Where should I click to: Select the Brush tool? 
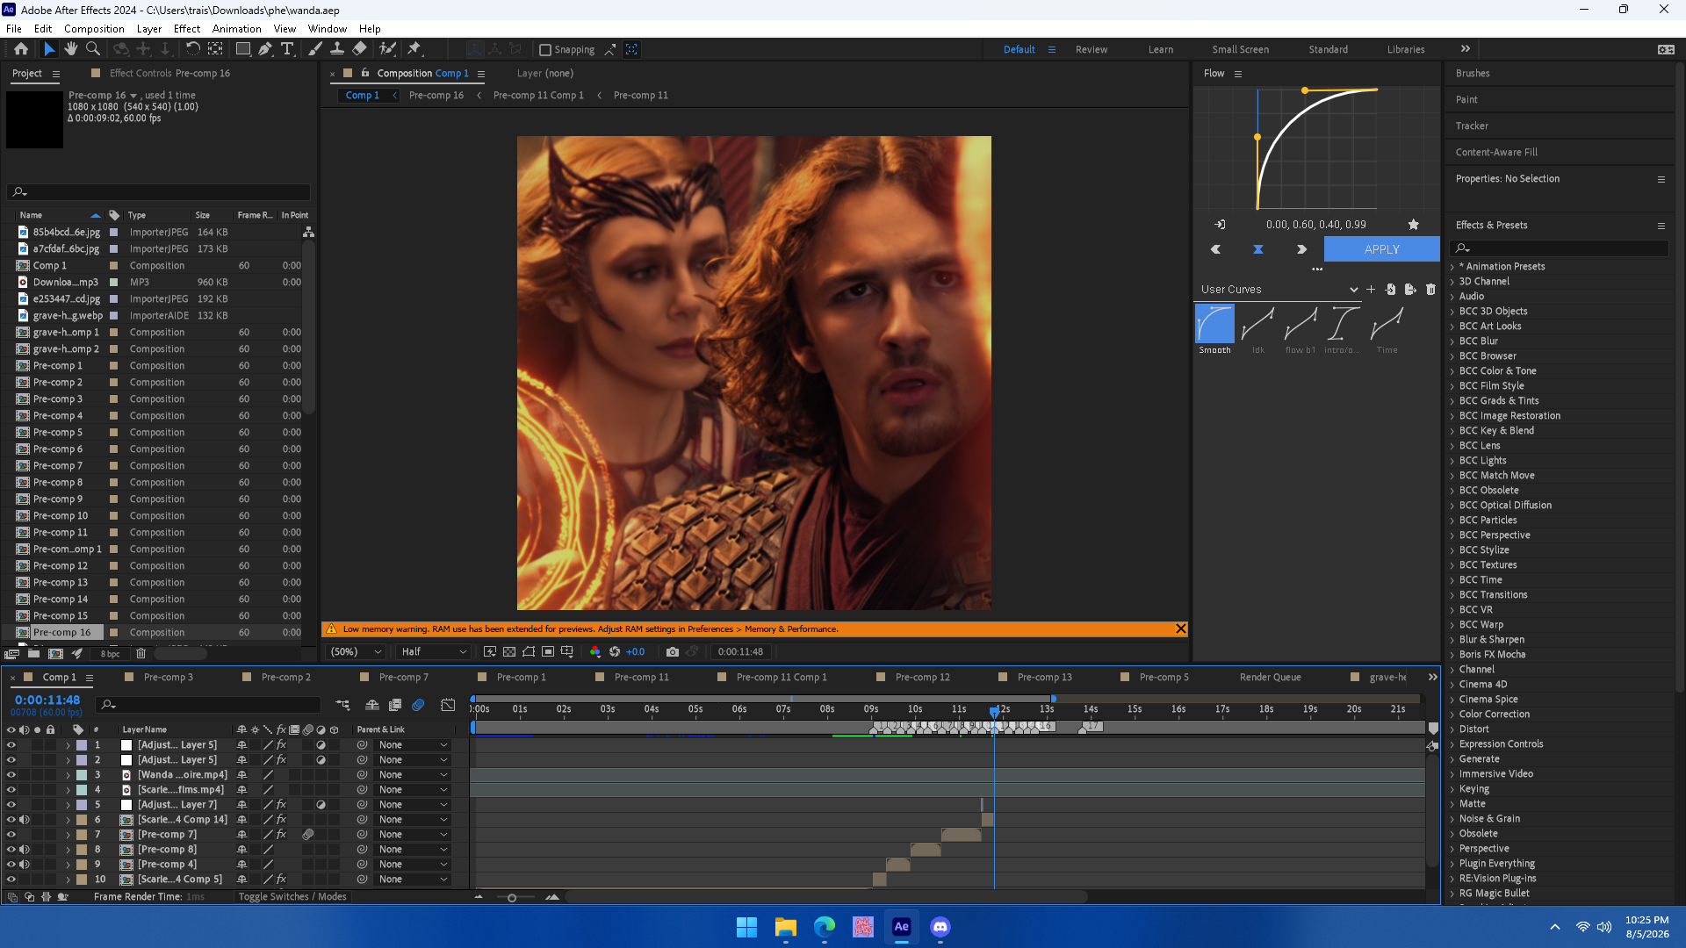[x=315, y=49]
